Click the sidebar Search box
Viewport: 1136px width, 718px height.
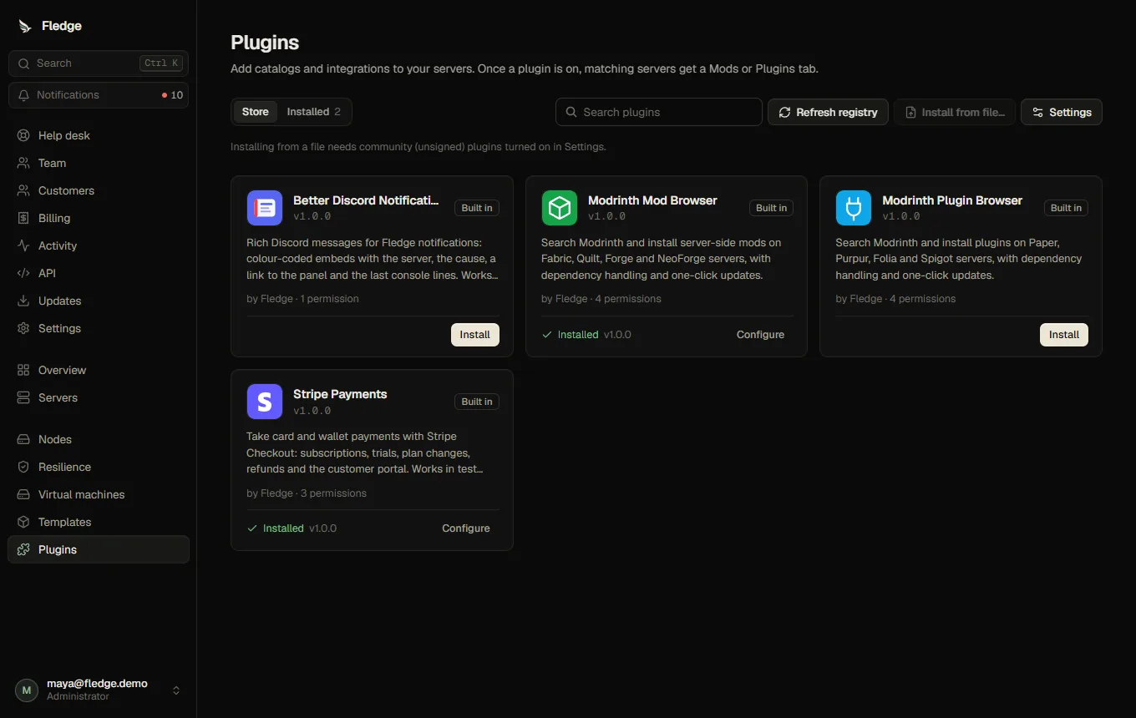(x=99, y=63)
